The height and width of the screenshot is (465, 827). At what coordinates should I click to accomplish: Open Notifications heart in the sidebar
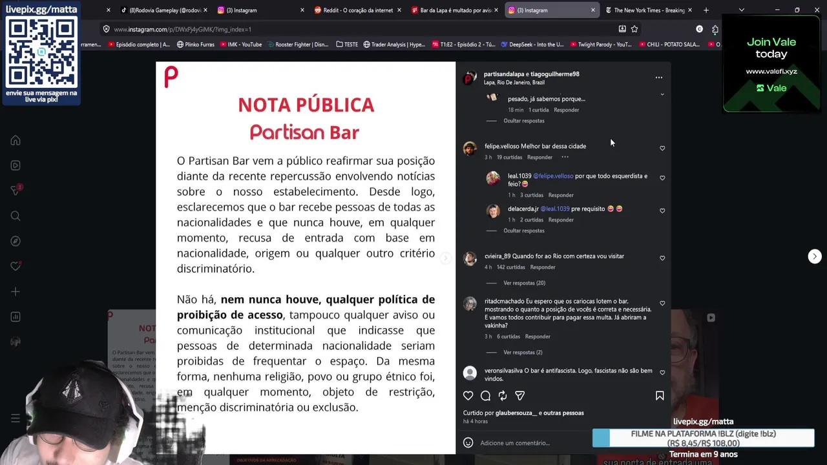coord(16,266)
